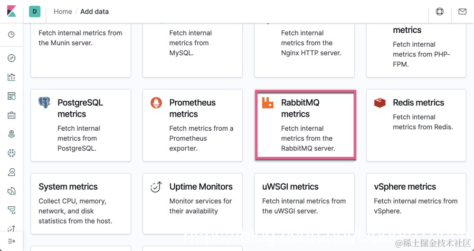Open the help menu icon

click(439, 11)
